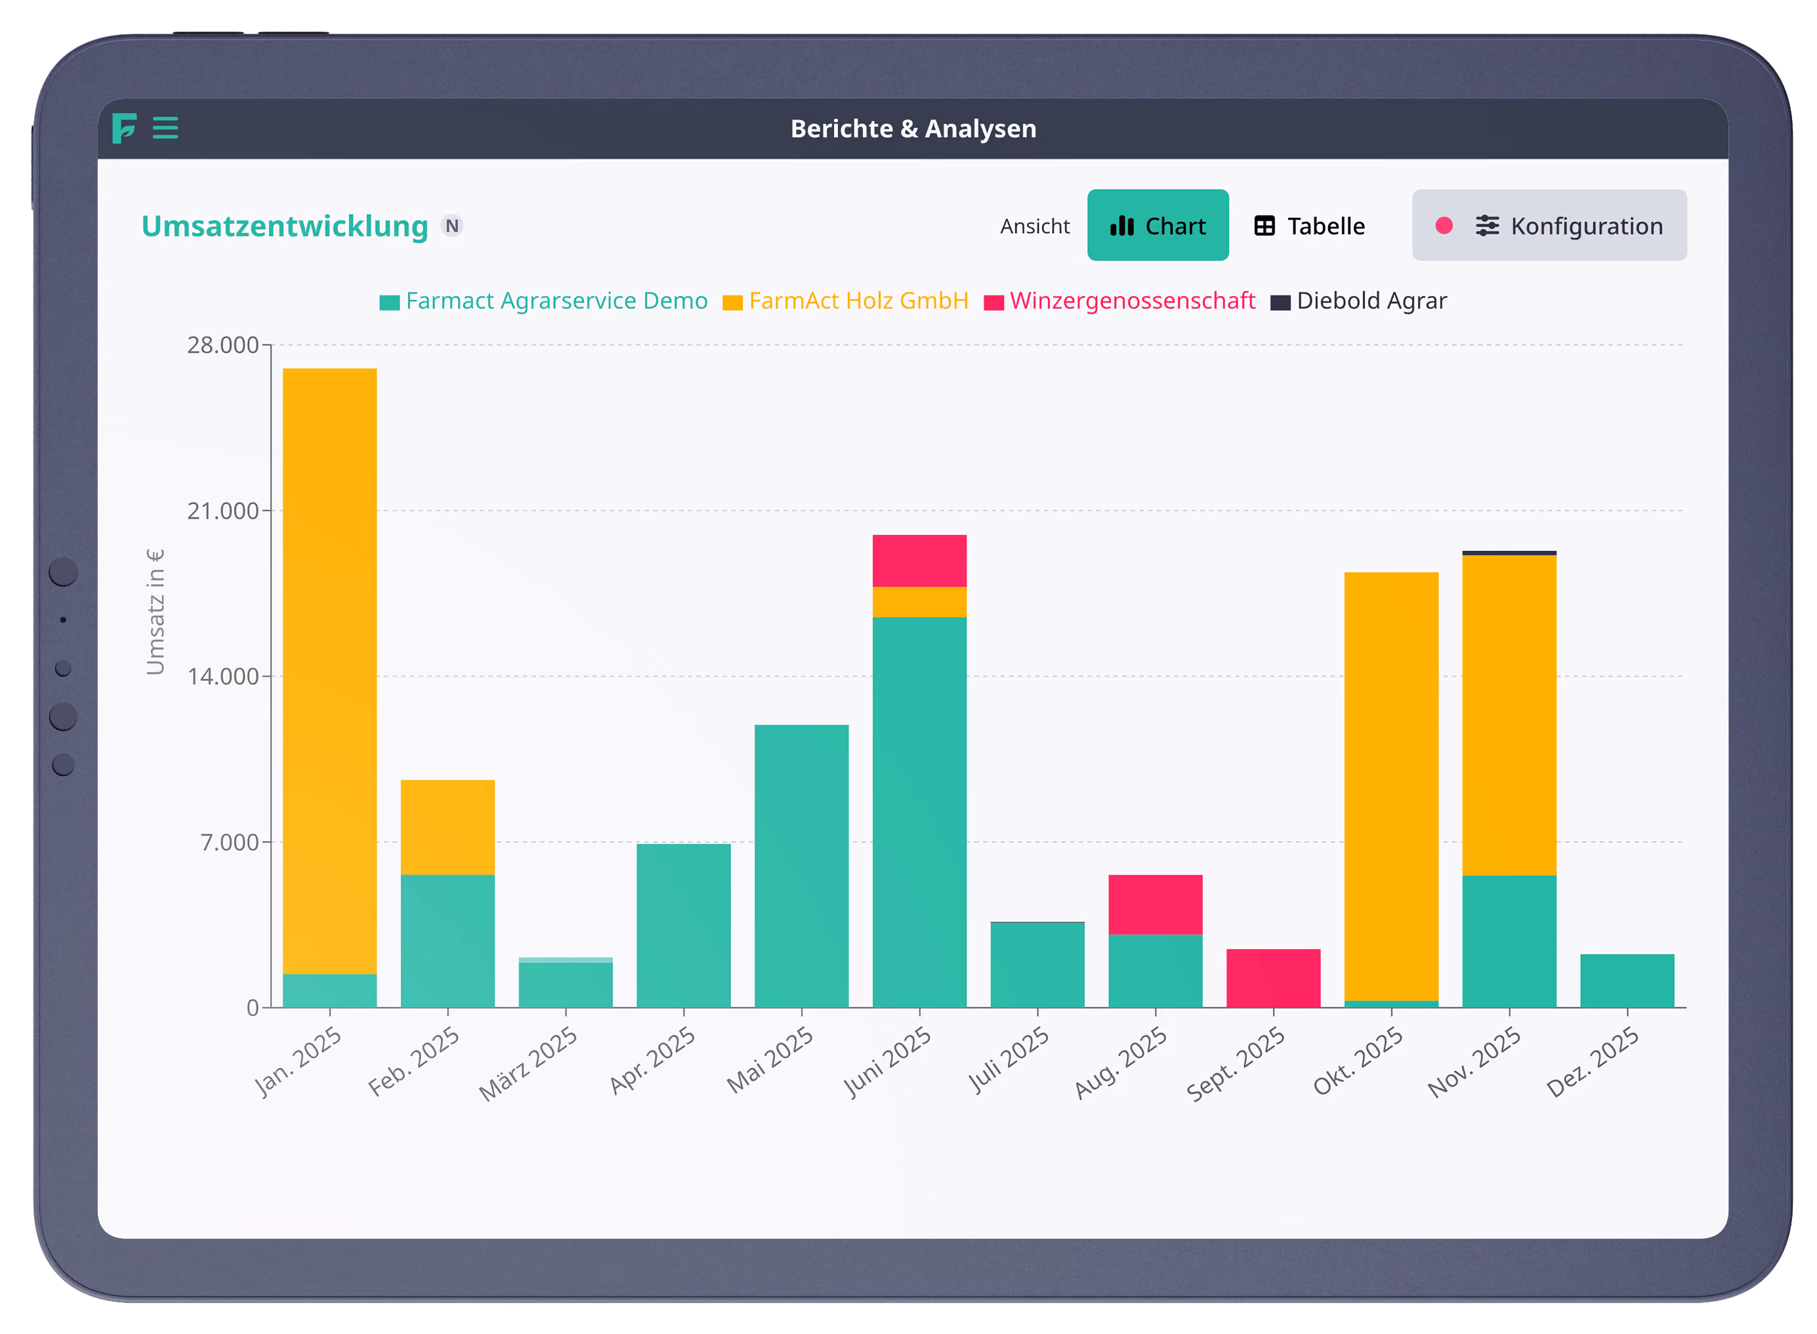Click the teal Nov. 2025 bar segment
Image resolution: width=1817 pixels, height=1334 pixels.
(1509, 941)
